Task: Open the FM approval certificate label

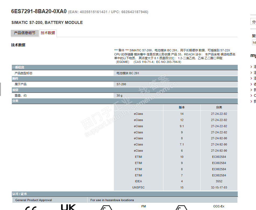Action: [x=143, y=207]
